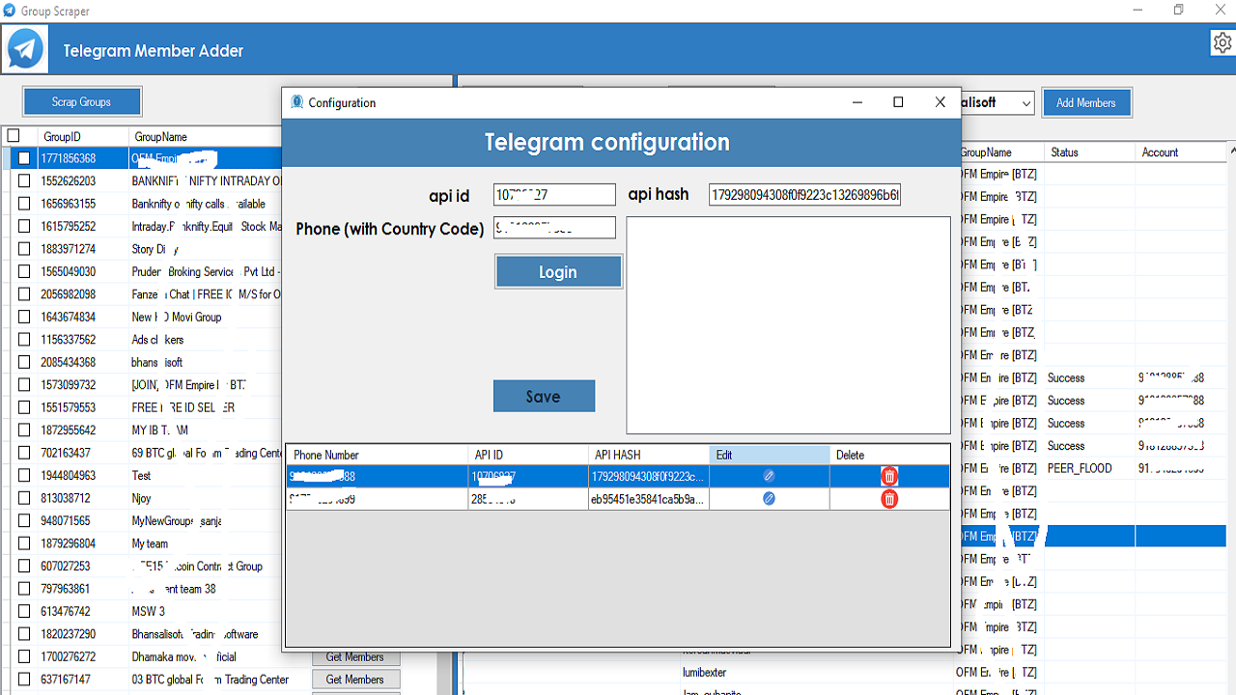Open the settings gear icon
Screen dimensions: 1236x695
click(1222, 42)
